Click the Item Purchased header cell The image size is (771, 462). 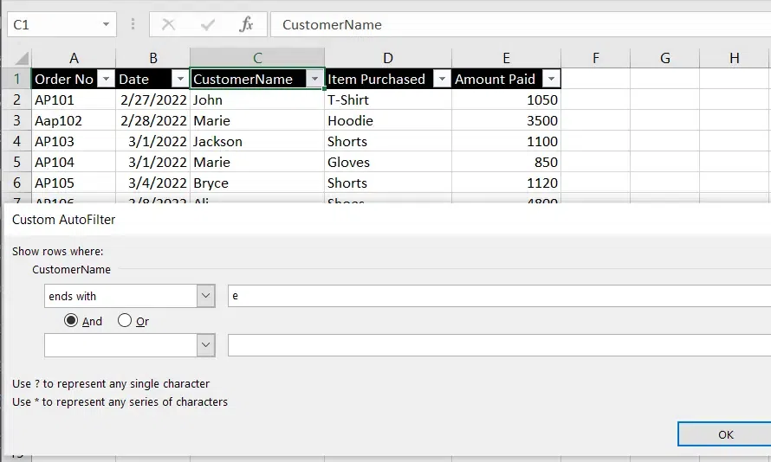tap(388, 79)
